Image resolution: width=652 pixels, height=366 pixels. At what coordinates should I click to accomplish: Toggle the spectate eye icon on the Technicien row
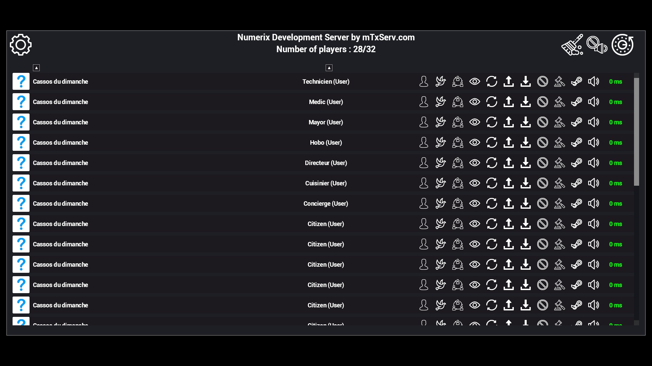pyautogui.click(x=474, y=81)
